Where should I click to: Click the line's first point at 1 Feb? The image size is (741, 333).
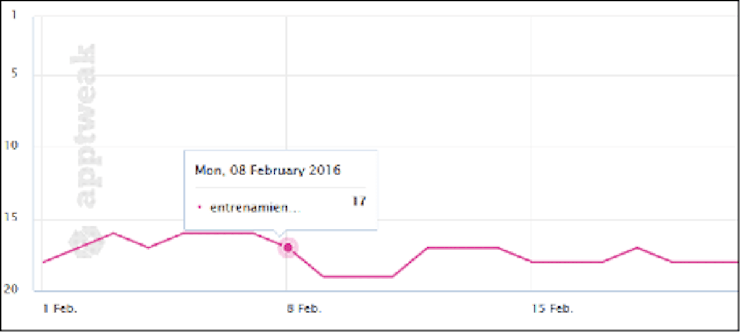pyautogui.click(x=43, y=262)
